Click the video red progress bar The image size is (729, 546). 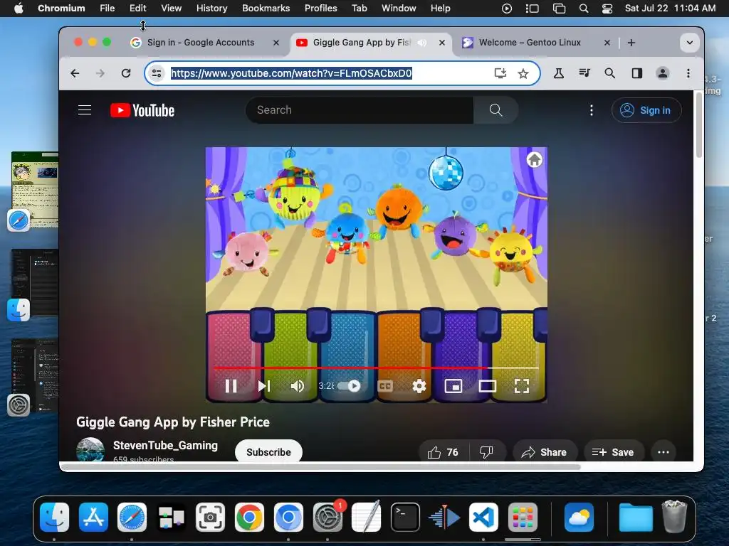coord(376,368)
